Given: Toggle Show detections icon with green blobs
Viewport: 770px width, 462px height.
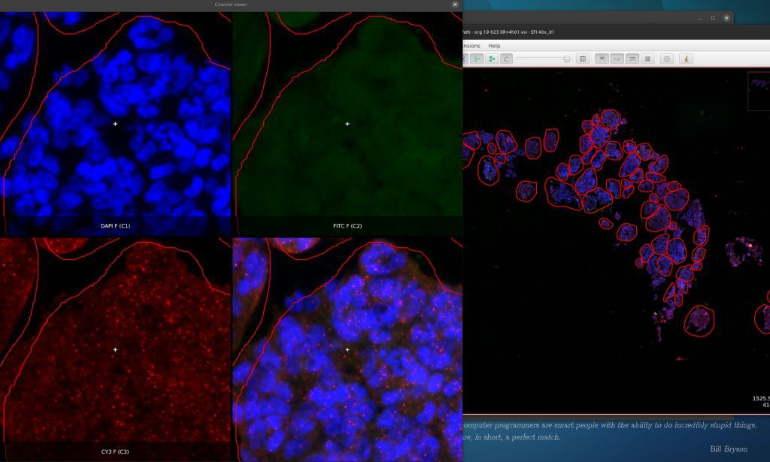Looking at the screenshot, I should coord(492,59).
